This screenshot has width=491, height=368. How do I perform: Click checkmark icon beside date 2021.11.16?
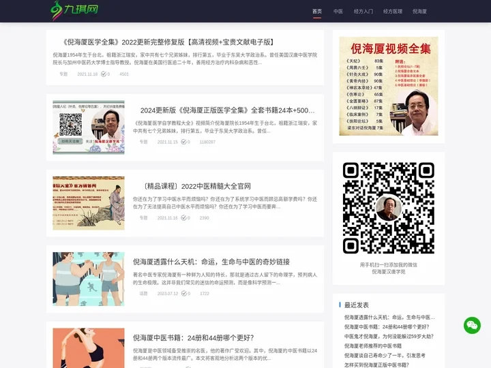(183, 218)
